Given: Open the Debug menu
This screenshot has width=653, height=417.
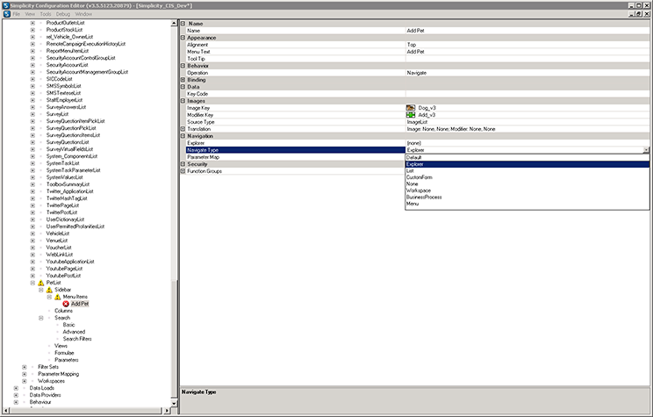Looking at the screenshot, I should coord(62,15).
